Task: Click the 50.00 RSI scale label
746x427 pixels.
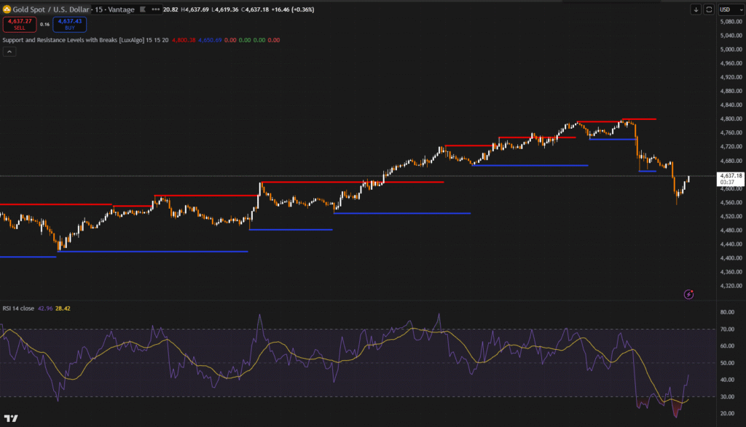Action: tap(727, 363)
